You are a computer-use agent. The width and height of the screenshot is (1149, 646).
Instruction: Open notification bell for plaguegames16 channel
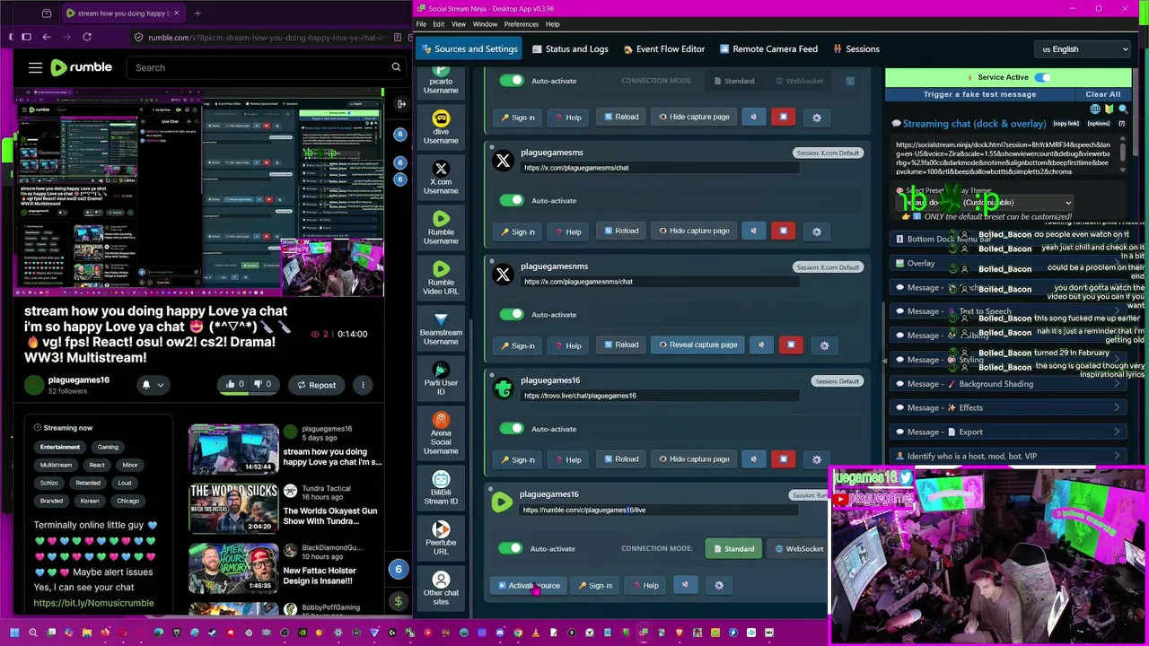(x=146, y=385)
